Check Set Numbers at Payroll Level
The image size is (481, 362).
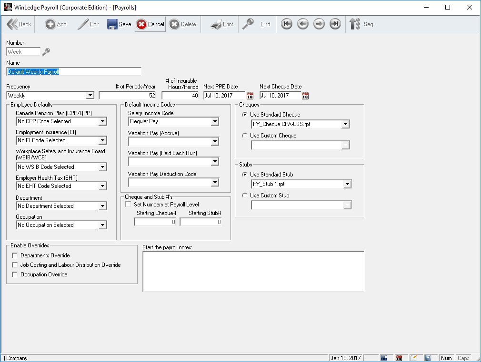tap(128, 205)
